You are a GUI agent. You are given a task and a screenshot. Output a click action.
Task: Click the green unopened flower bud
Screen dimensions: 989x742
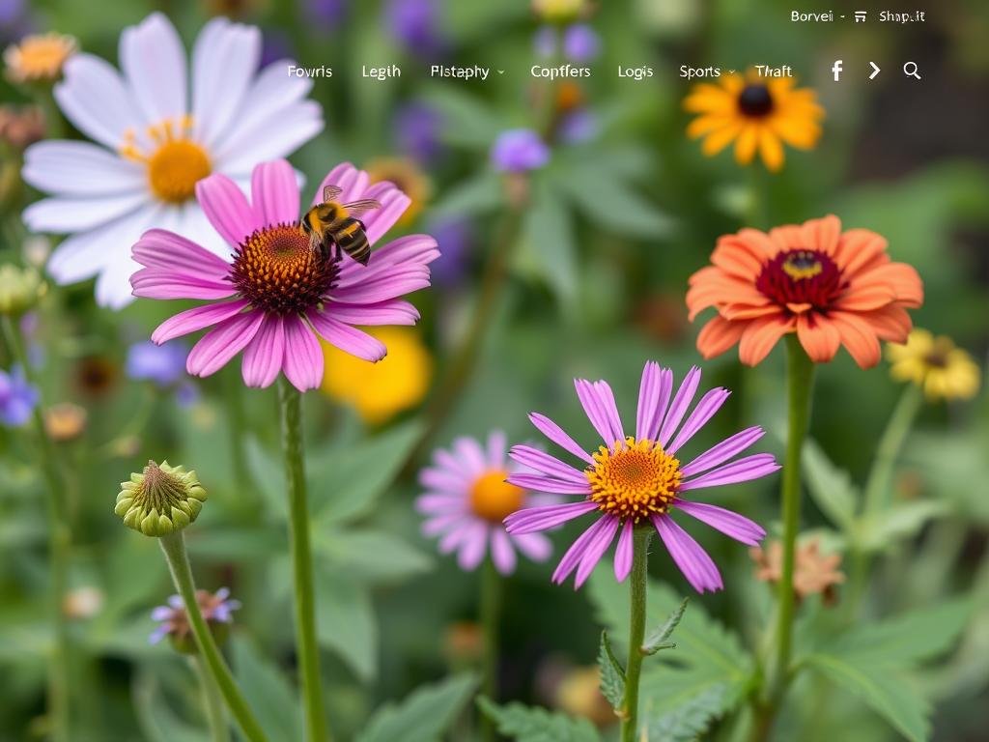point(160,498)
